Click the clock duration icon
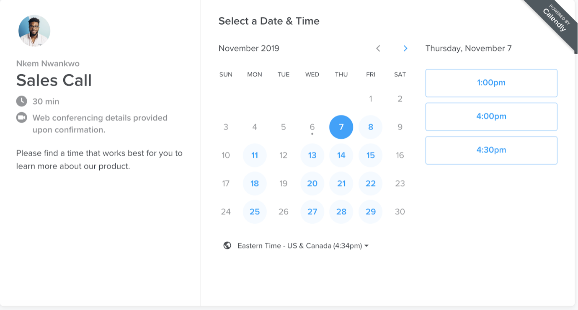 coord(21,101)
